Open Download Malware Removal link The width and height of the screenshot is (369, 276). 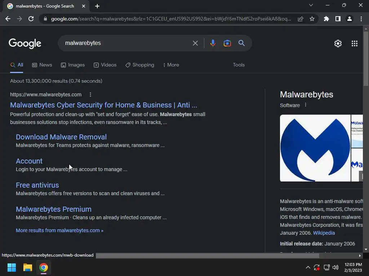pos(61,137)
